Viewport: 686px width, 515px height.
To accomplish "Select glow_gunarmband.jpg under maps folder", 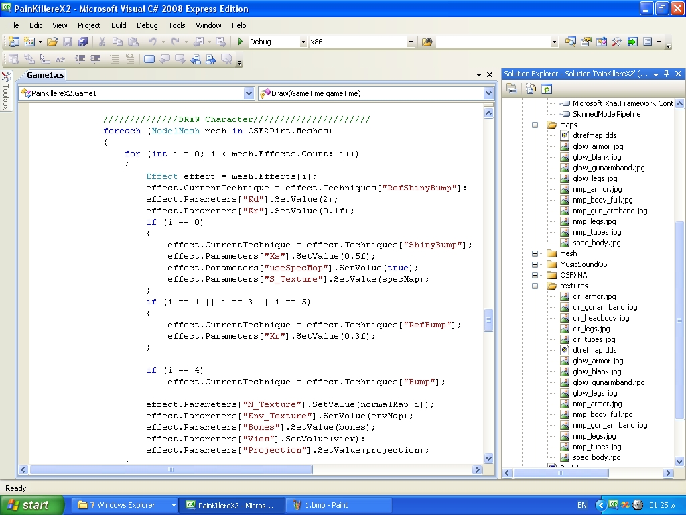I will [608, 168].
